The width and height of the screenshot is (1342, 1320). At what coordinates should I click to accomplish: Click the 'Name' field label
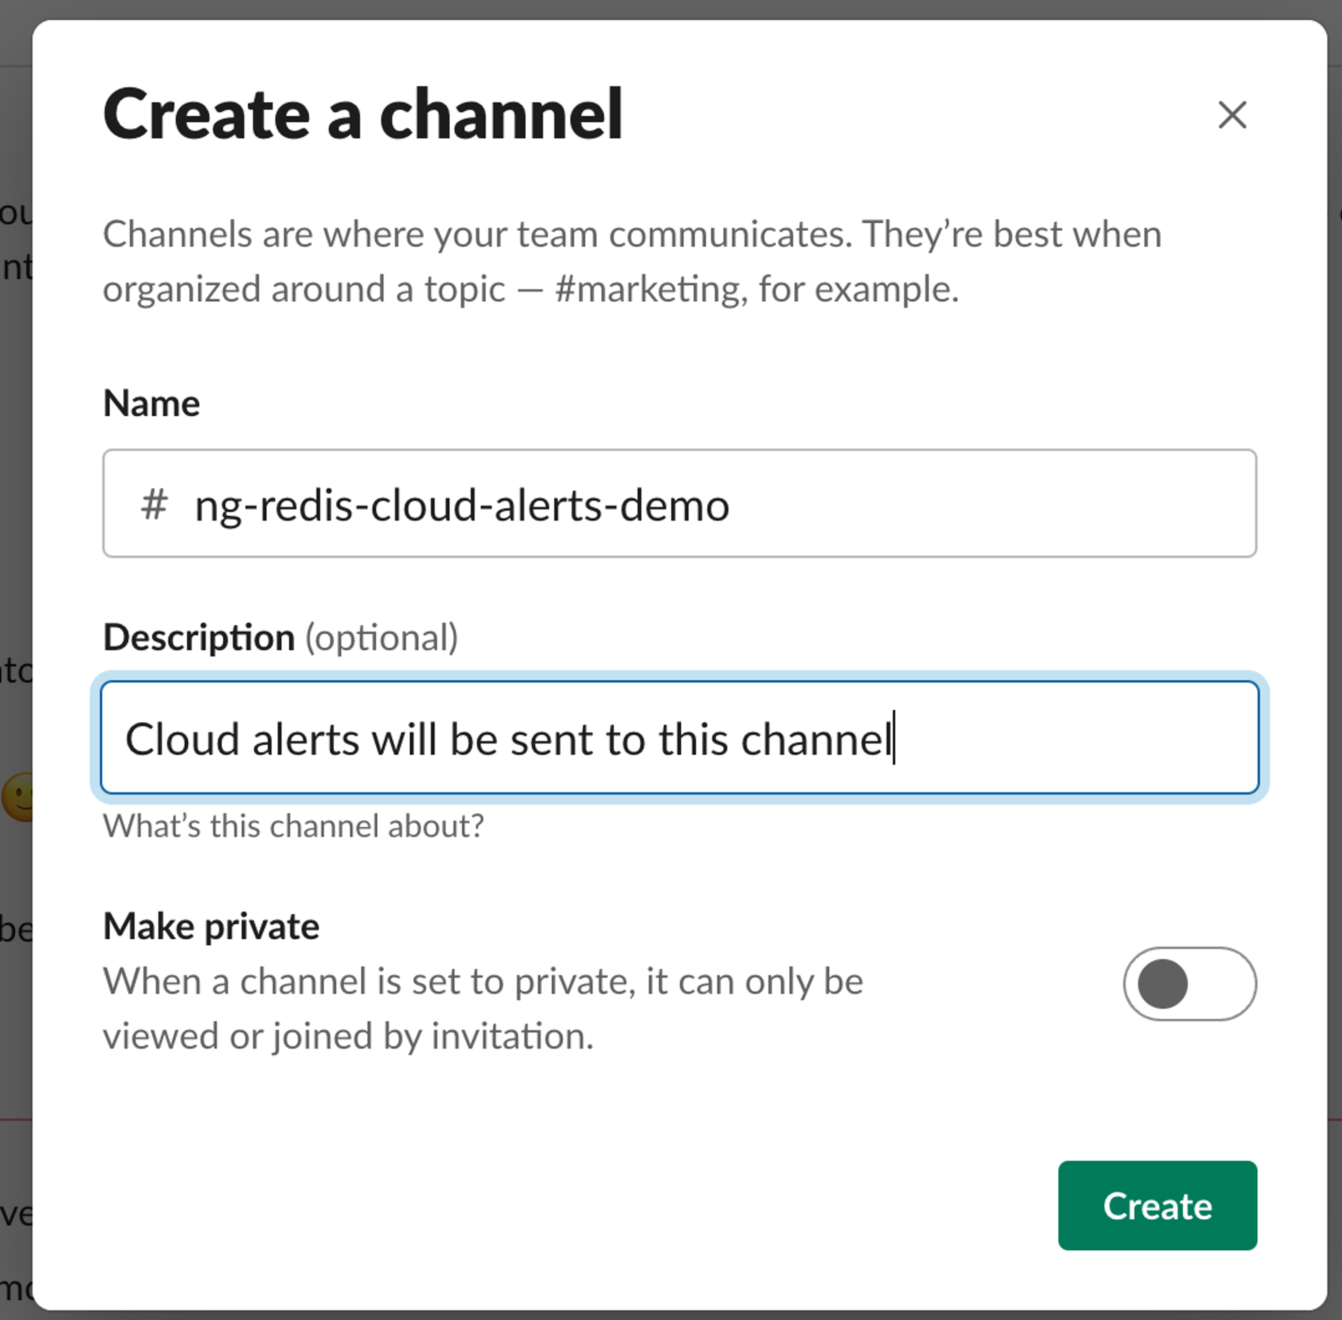[151, 403]
